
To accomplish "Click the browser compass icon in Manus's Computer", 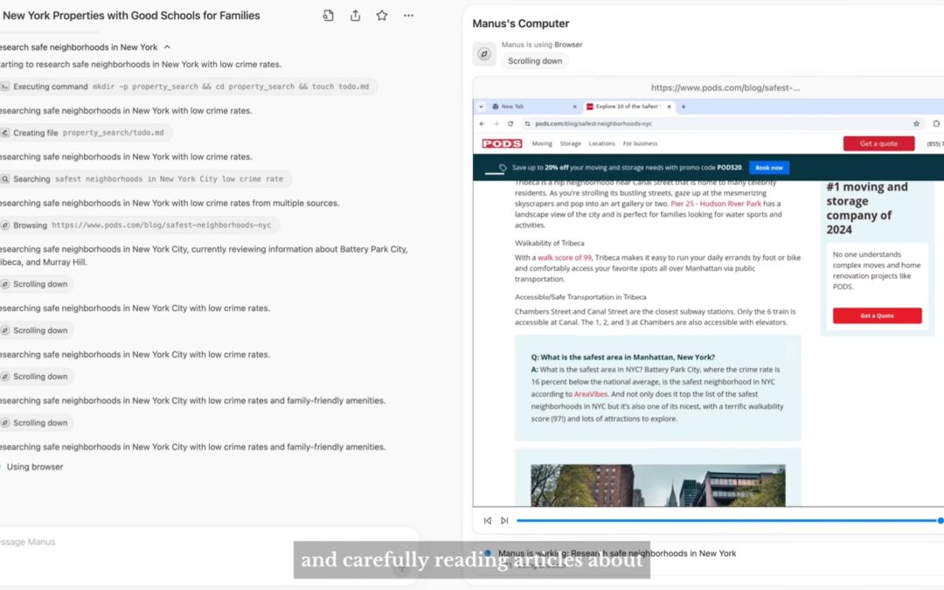I will pyautogui.click(x=484, y=54).
